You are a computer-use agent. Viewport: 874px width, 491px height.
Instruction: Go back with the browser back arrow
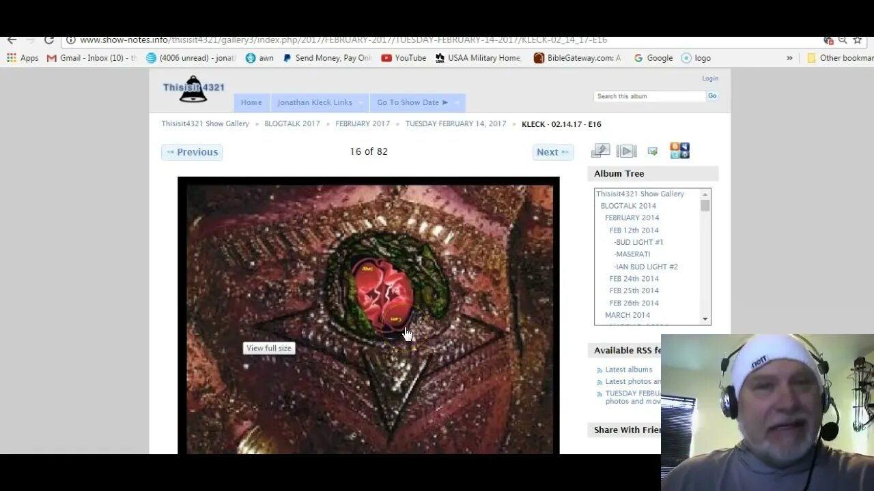(x=12, y=40)
